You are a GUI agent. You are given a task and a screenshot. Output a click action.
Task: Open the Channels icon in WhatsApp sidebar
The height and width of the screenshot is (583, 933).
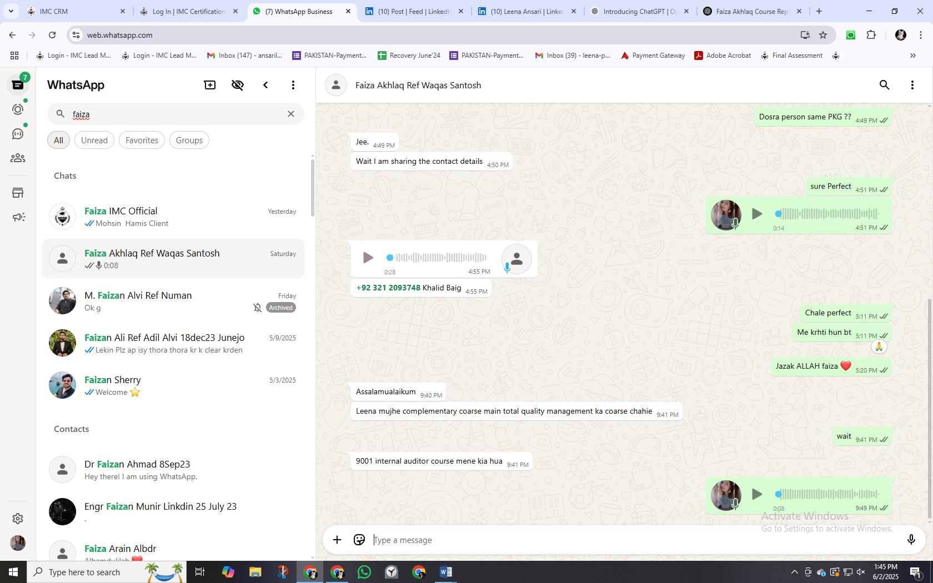(x=18, y=134)
